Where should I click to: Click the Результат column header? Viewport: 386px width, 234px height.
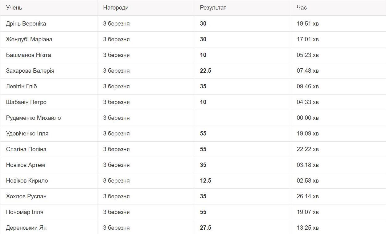click(x=213, y=8)
